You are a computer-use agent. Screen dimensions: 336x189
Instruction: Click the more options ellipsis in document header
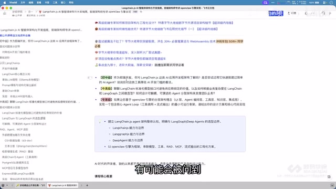(x=313, y=13)
